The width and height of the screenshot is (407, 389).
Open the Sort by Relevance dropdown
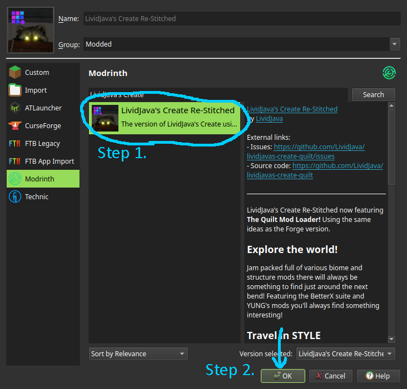click(x=138, y=353)
